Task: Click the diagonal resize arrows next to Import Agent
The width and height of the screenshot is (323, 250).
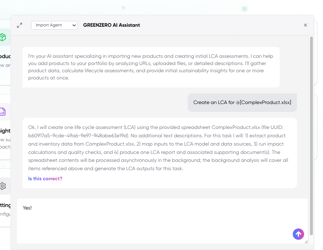Action: pyautogui.click(x=20, y=25)
